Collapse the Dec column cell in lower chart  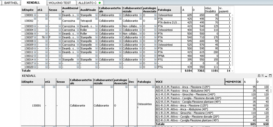[x=135, y=87]
